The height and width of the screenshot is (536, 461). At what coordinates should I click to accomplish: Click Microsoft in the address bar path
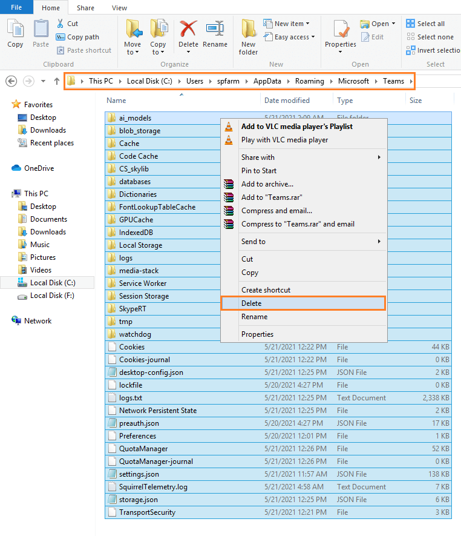tap(353, 81)
